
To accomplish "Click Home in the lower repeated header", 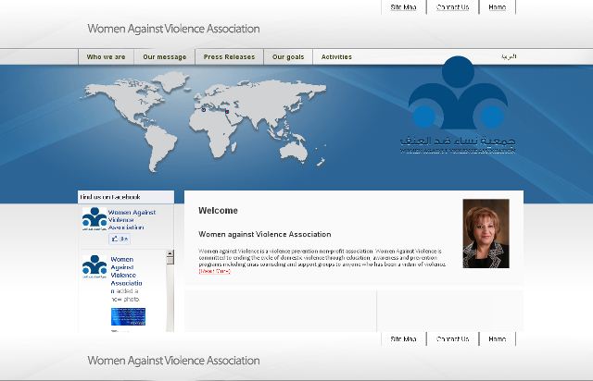I will [498, 339].
